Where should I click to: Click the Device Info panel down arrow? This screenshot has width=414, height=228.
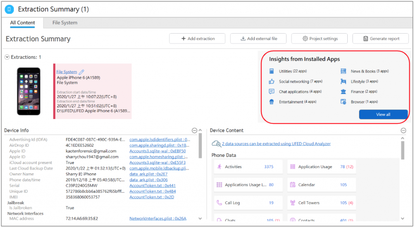(200, 218)
